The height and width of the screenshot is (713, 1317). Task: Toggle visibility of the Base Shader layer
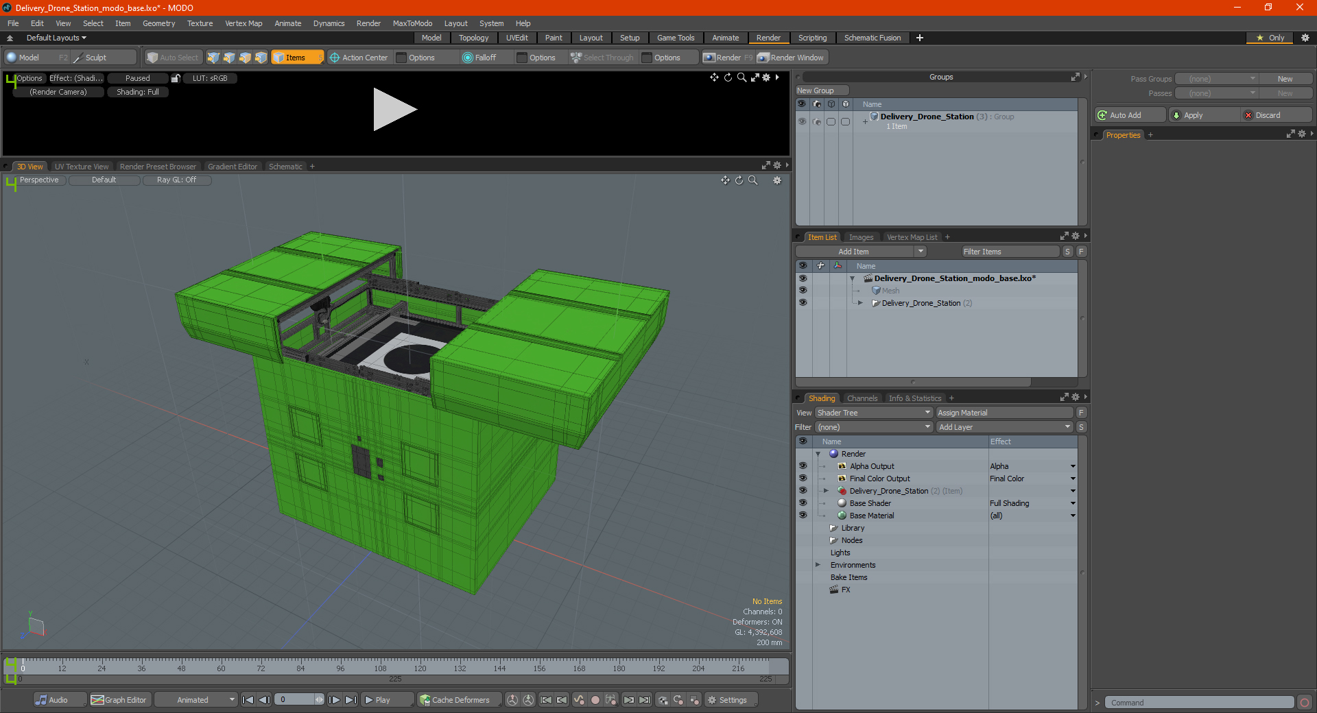click(x=803, y=503)
